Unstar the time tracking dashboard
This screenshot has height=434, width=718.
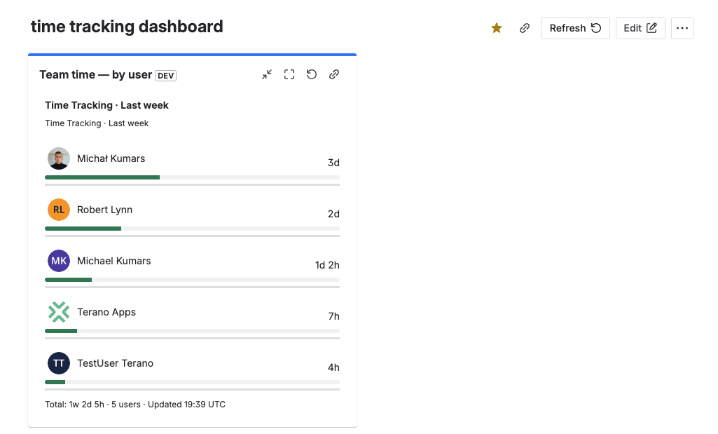(x=497, y=28)
